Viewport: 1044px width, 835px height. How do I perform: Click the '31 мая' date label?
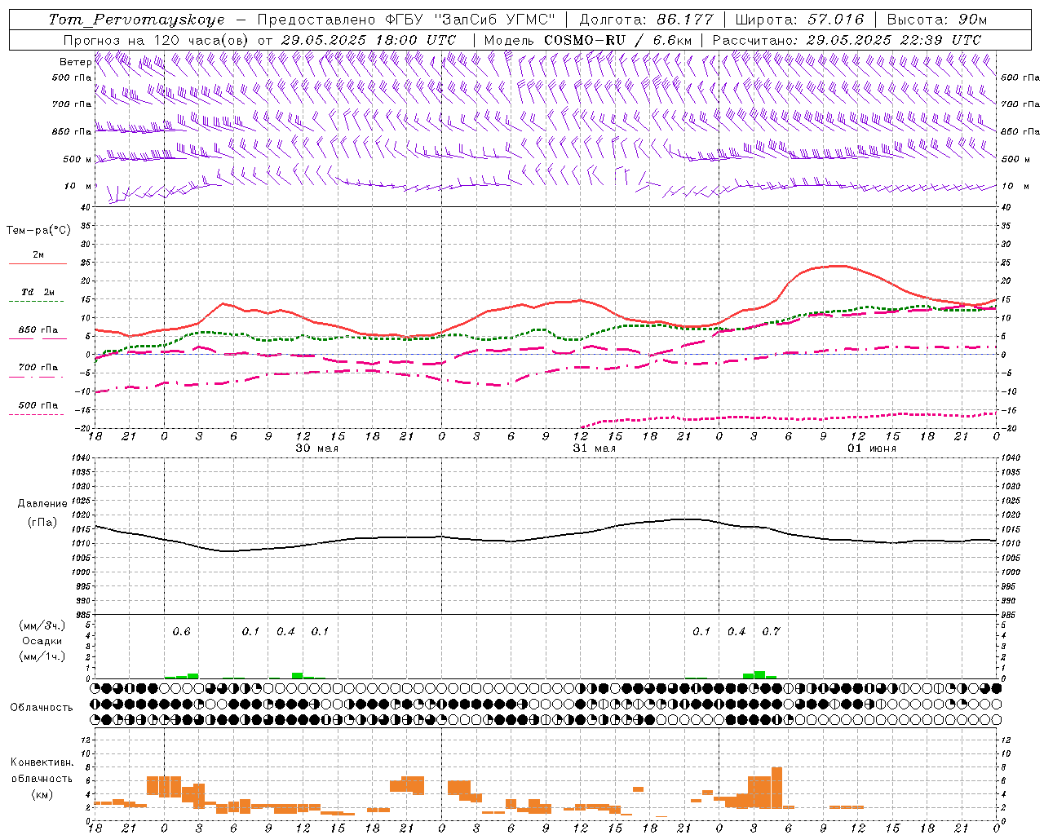click(594, 448)
